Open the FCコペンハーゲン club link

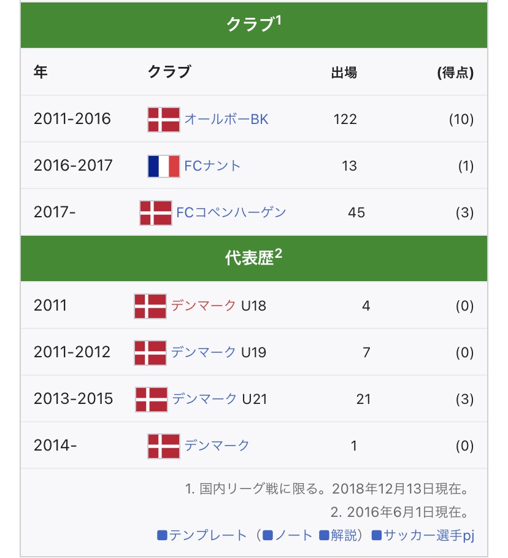click(x=231, y=213)
